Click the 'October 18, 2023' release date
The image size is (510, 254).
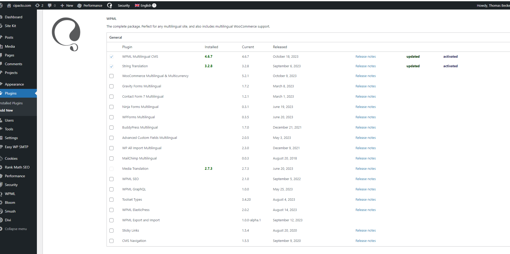click(x=286, y=57)
